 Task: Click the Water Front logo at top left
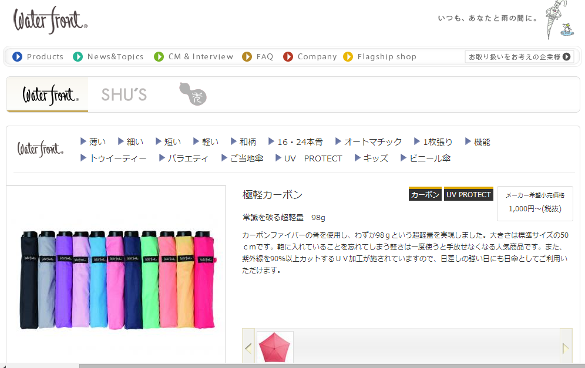point(51,21)
